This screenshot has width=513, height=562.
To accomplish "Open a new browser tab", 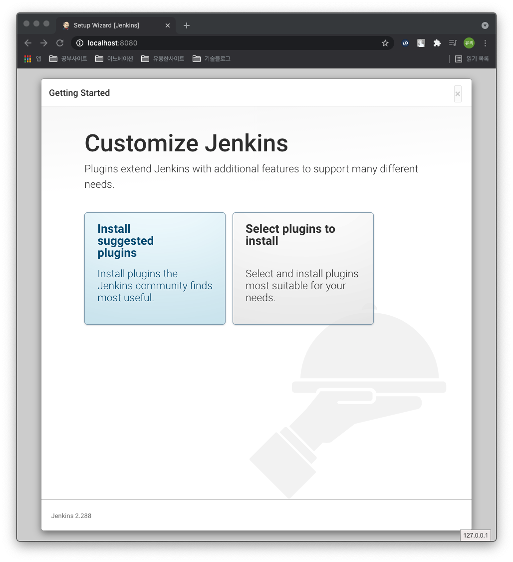I will coord(186,25).
